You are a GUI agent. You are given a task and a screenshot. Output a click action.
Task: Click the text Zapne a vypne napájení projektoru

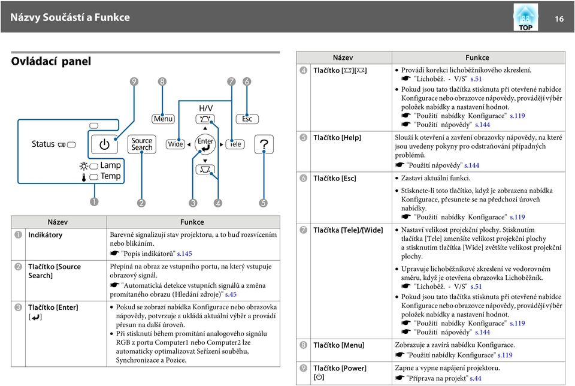[x=447, y=368]
